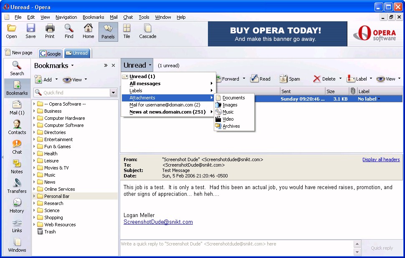Toggle the Panels button in toolbar
Viewport: 405px width, 258px height.
click(108, 31)
